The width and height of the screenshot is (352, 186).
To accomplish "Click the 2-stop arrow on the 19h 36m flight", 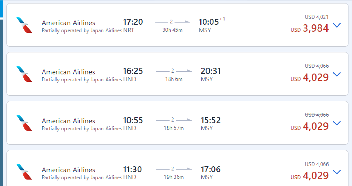I will [x=173, y=169].
